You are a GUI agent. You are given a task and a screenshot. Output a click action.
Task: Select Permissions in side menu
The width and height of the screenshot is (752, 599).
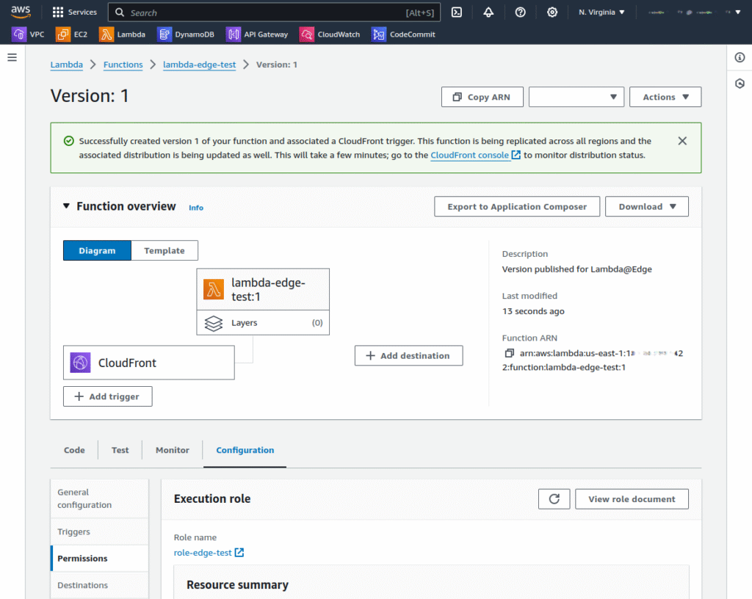(100, 559)
